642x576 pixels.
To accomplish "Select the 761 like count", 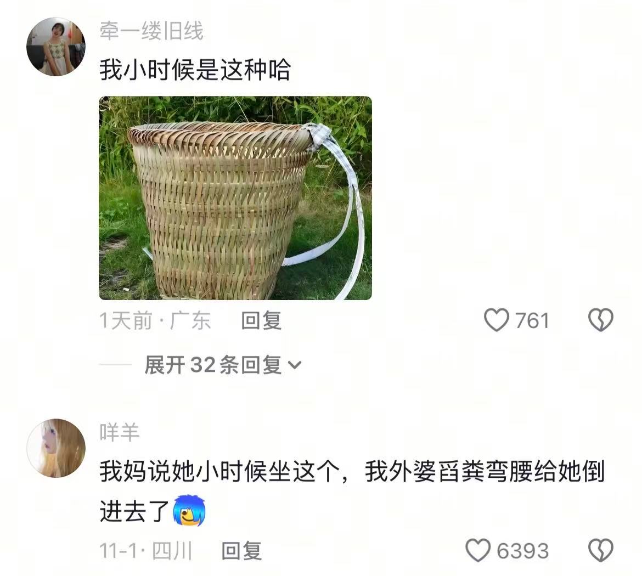I will pyautogui.click(x=532, y=320).
